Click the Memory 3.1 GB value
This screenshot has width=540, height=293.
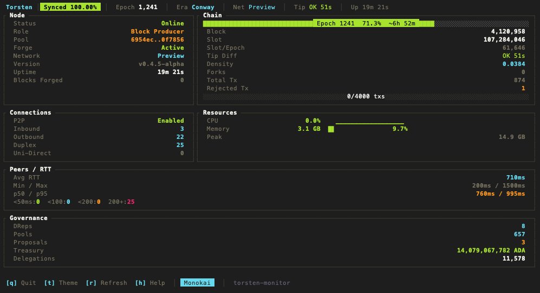[309, 129]
